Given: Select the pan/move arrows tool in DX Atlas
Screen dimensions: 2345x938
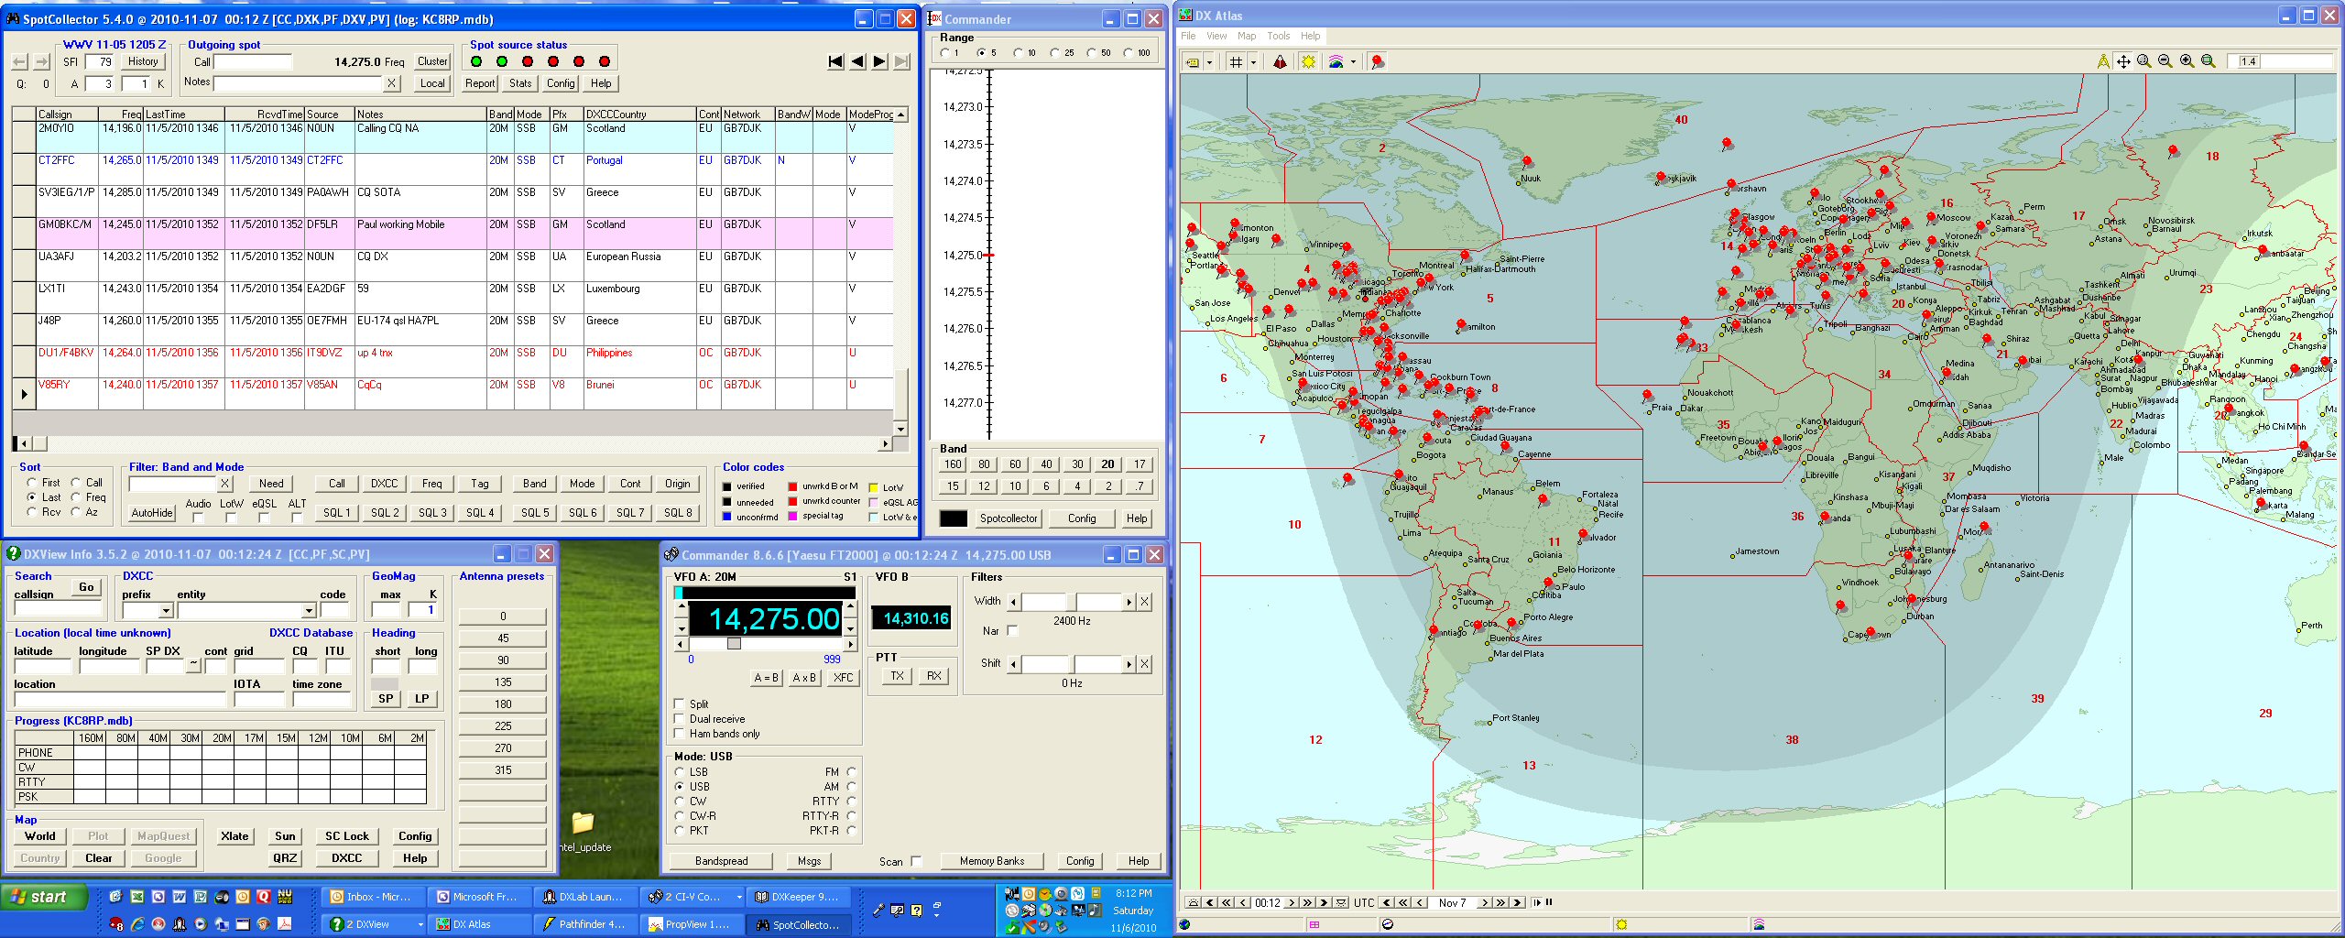Looking at the screenshot, I should (2123, 61).
